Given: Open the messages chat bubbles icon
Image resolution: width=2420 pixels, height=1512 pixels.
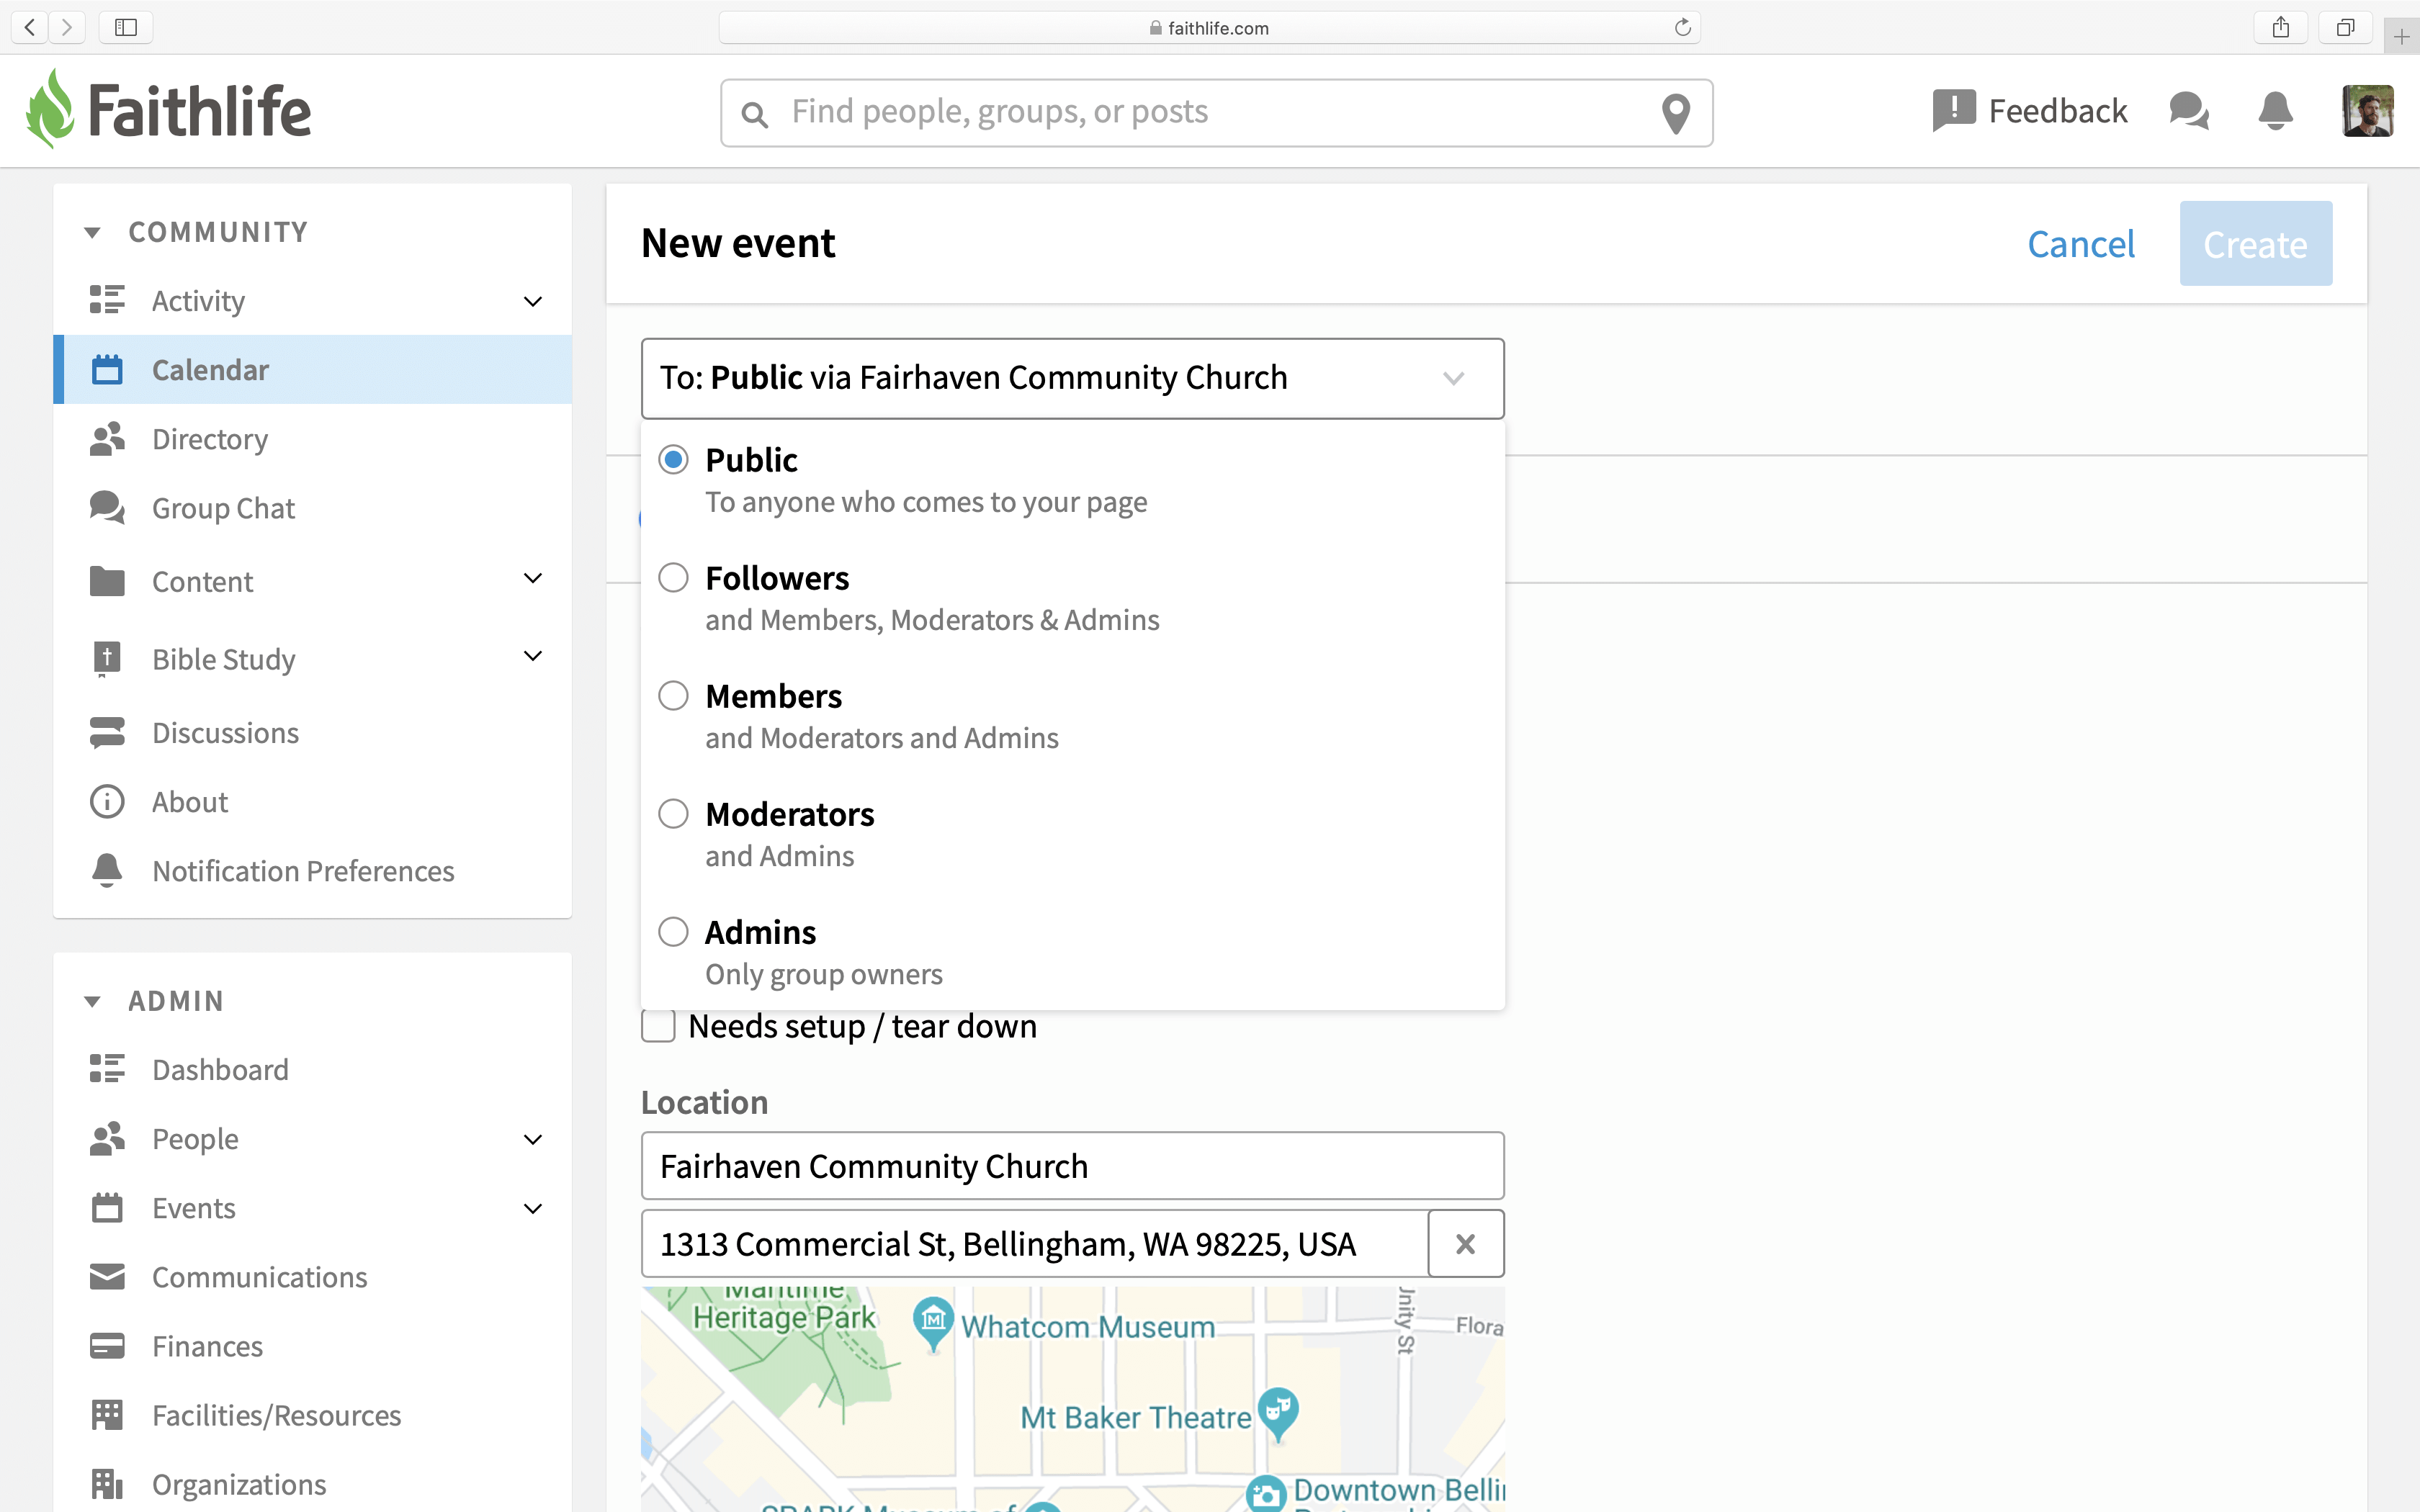Looking at the screenshot, I should (2189, 110).
